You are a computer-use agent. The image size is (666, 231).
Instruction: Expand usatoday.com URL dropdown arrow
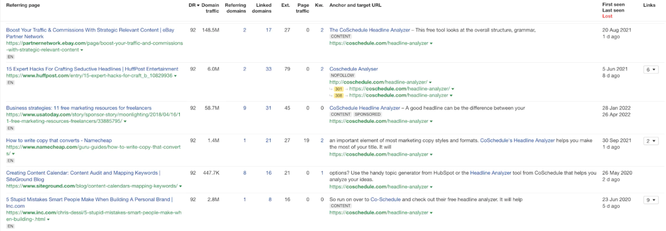(125, 121)
